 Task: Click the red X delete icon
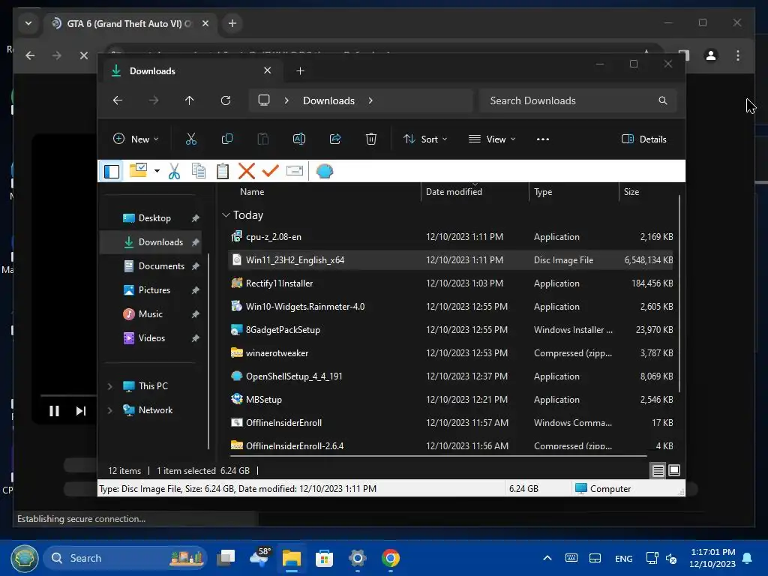point(246,171)
